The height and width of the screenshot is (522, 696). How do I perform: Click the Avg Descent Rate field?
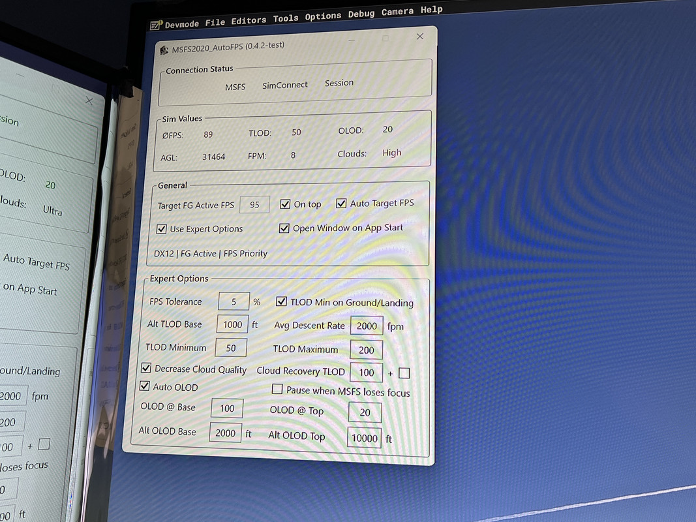click(367, 326)
